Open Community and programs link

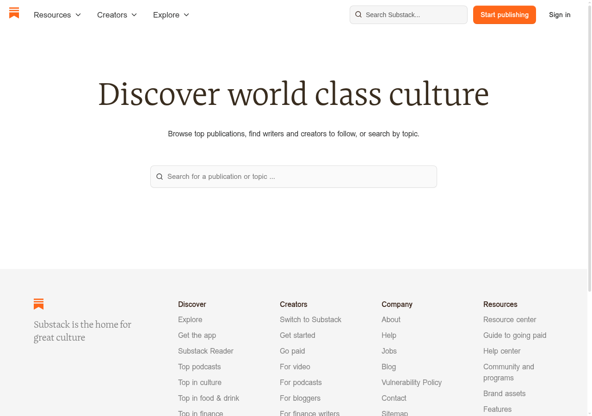[x=509, y=372]
